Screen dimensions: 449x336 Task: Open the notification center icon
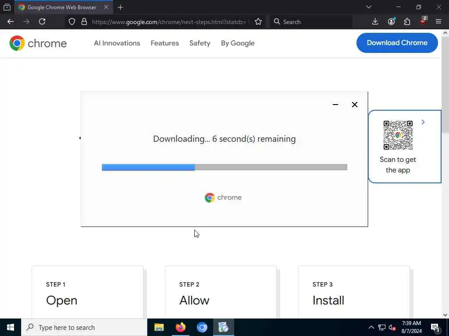435,327
